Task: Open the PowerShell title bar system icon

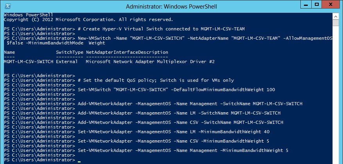Action: [x=6, y=6]
